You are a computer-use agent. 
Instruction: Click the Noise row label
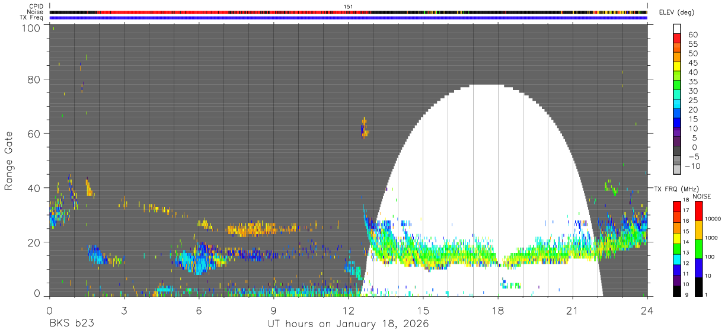click(35, 12)
